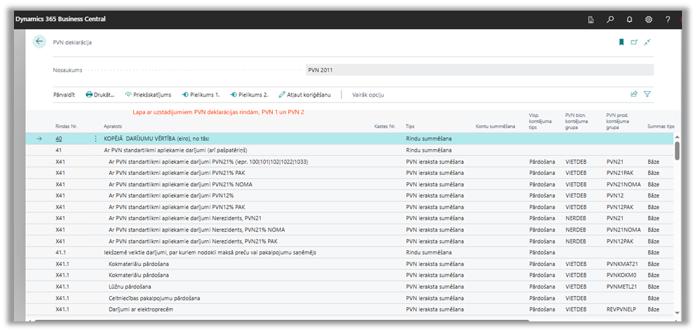The width and height of the screenshot is (696, 332).
Task: Open the settings gear menu
Action: [x=649, y=19]
